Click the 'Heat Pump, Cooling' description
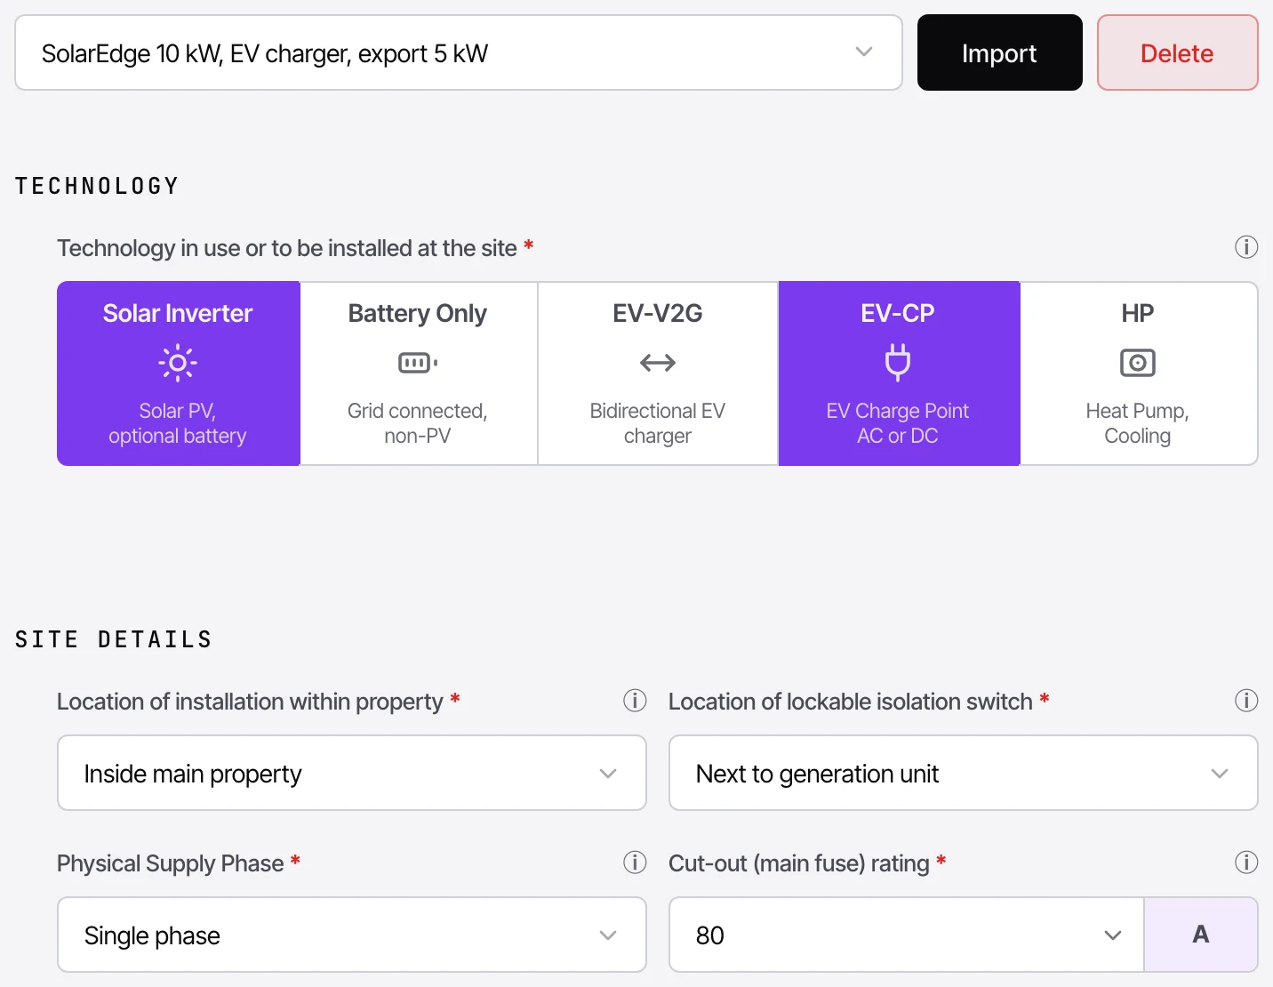 tap(1138, 423)
